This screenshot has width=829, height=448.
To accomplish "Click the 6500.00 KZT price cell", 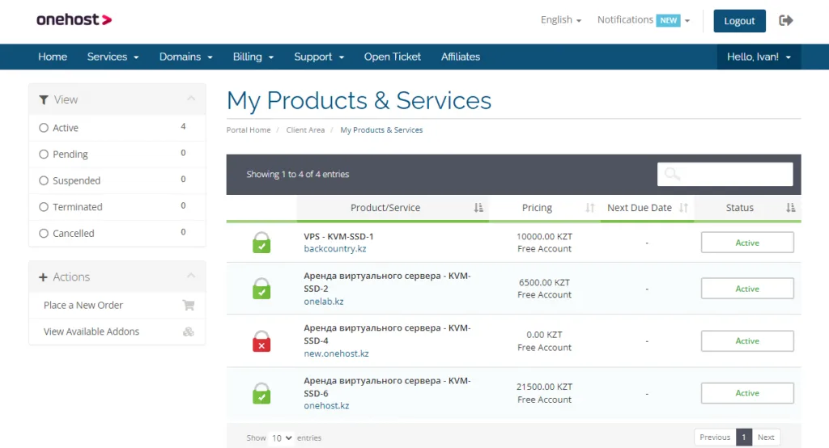I will (544, 283).
